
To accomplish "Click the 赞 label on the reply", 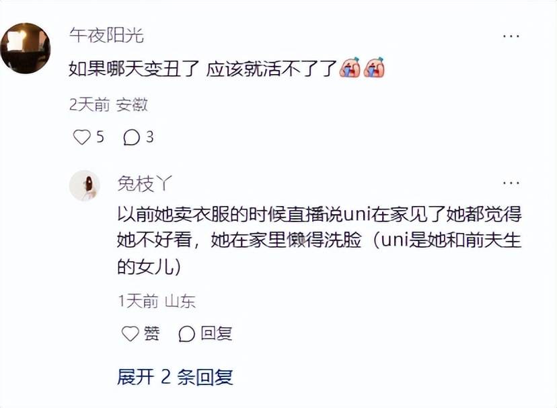I will click(151, 333).
